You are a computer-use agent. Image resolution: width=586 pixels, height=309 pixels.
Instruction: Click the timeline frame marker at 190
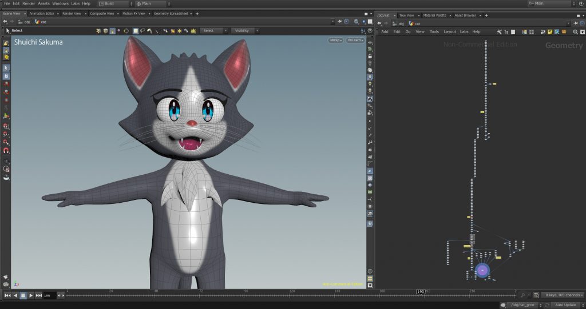pyautogui.click(x=421, y=292)
